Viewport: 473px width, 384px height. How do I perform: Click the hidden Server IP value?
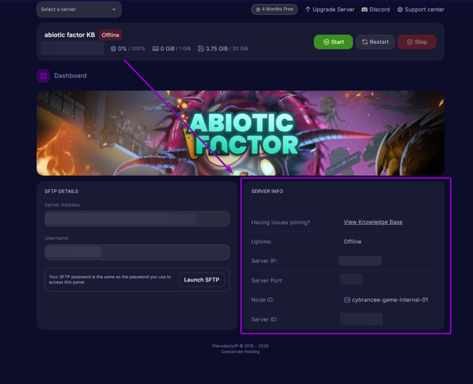360,261
